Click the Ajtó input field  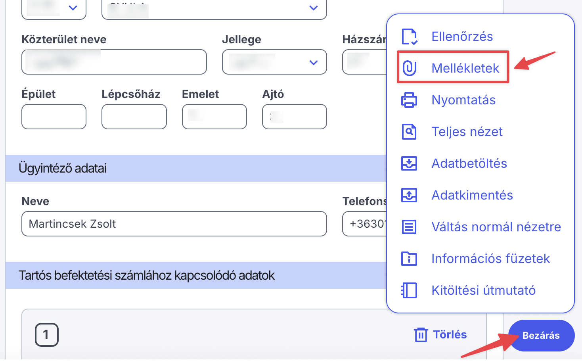pyautogui.click(x=295, y=117)
